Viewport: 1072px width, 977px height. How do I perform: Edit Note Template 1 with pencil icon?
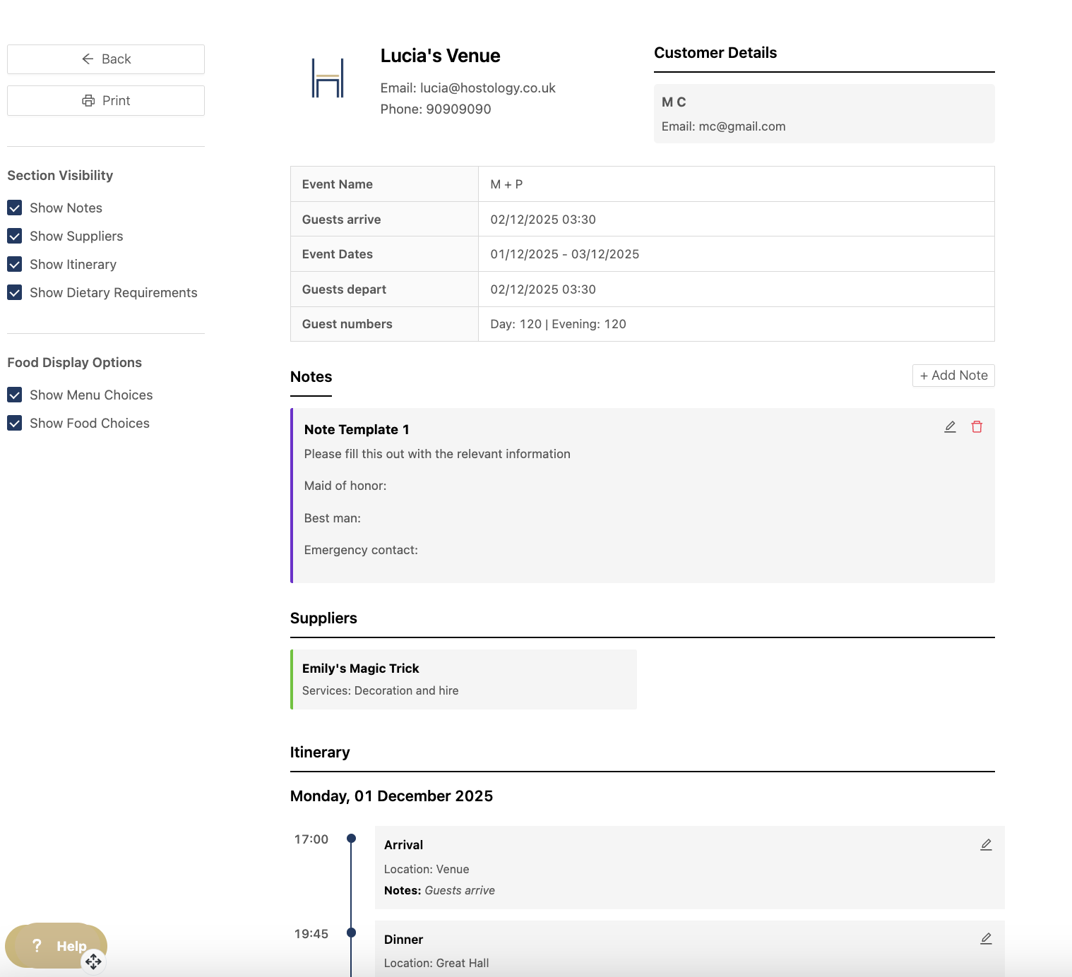pyautogui.click(x=950, y=427)
